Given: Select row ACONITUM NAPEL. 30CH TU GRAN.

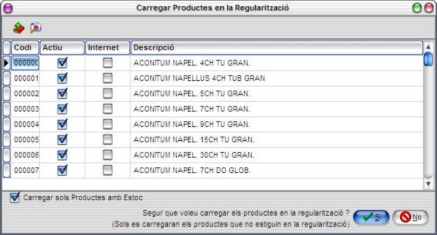Looking at the screenshot, I should [213, 155].
